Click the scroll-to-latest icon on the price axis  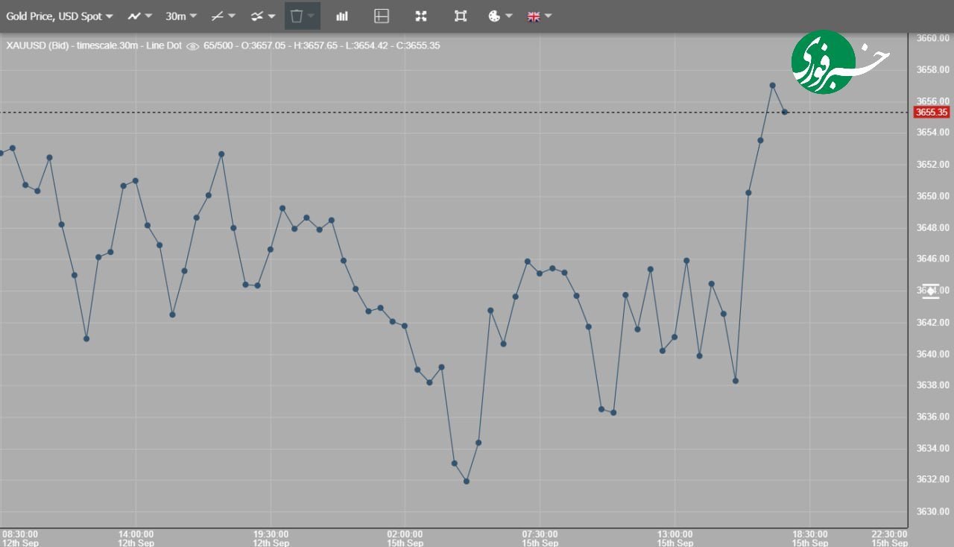coord(931,291)
